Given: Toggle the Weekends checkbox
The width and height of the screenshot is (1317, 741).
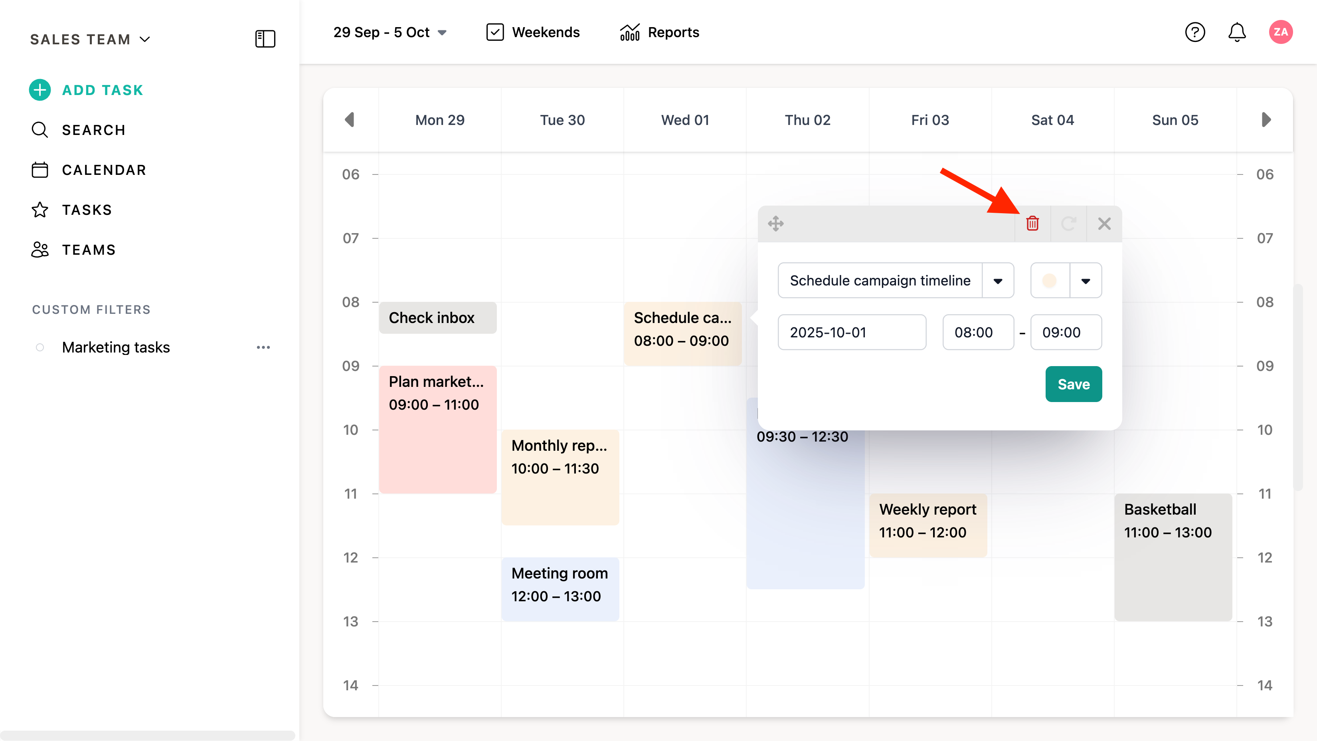Looking at the screenshot, I should (495, 32).
